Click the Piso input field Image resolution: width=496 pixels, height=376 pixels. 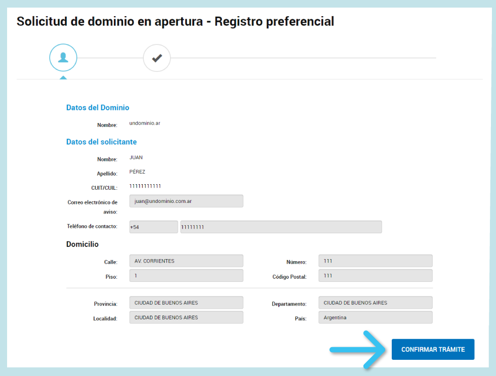(x=186, y=276)
